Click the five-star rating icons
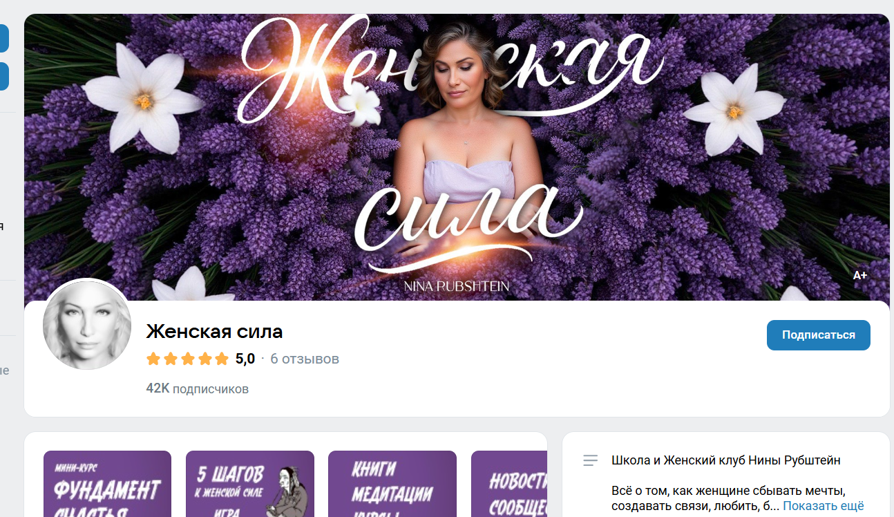894x517 pixels. pos(187,359)
